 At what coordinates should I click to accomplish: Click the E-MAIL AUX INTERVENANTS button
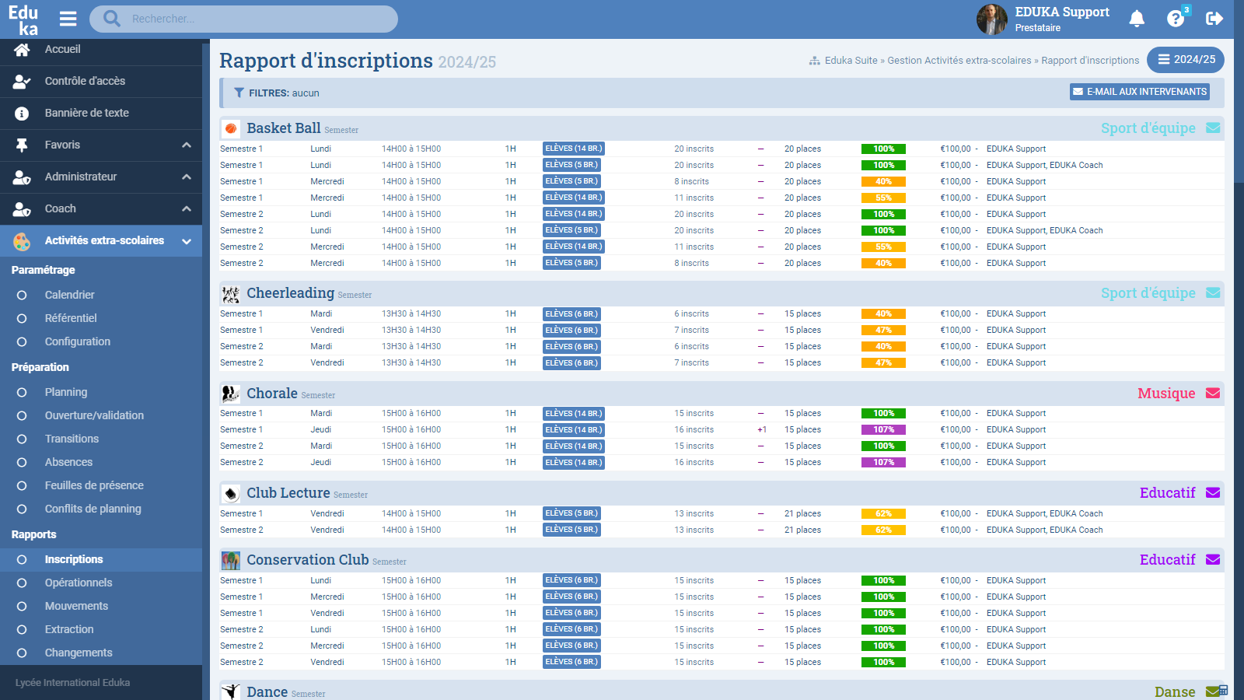coord(1140,92)
